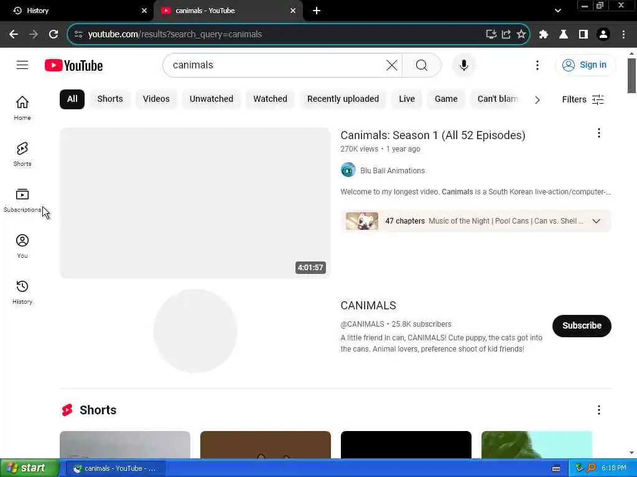Open the browser extensions puzzle icon
The image size is (637, 477).
544,34
